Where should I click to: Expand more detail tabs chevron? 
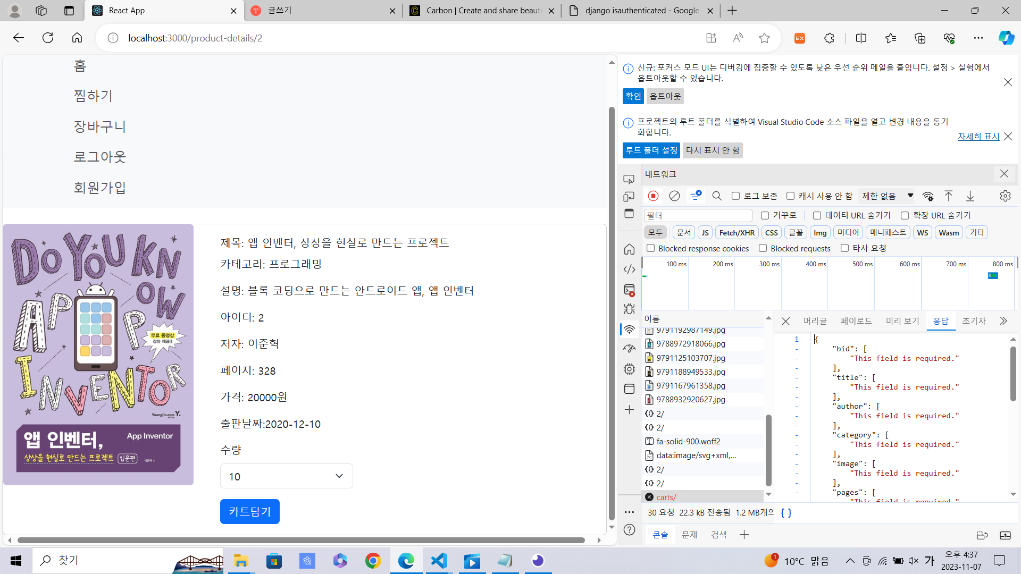click(x=1003, y=320)
